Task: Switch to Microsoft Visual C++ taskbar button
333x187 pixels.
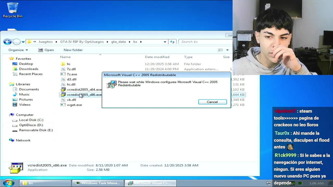Action: click(150, 183)
